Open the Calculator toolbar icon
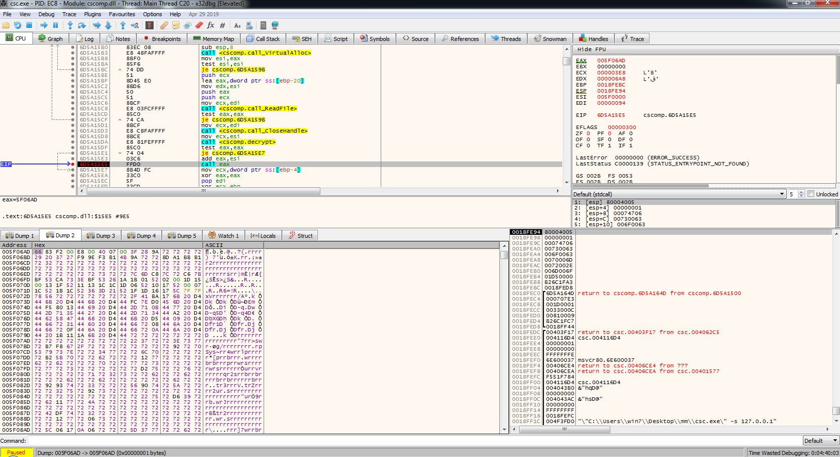 [263, 25]
